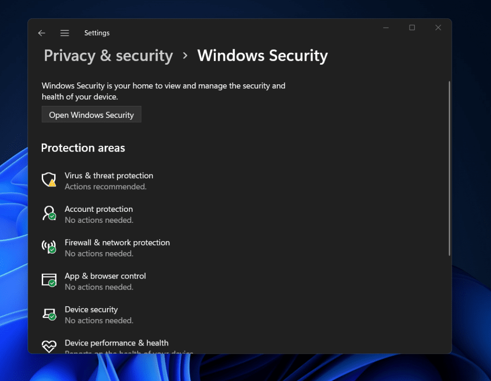Select the back arrow in Settings
Viewport: 491px width, 381px height.
pyautogui.click(x=42, y=33)
